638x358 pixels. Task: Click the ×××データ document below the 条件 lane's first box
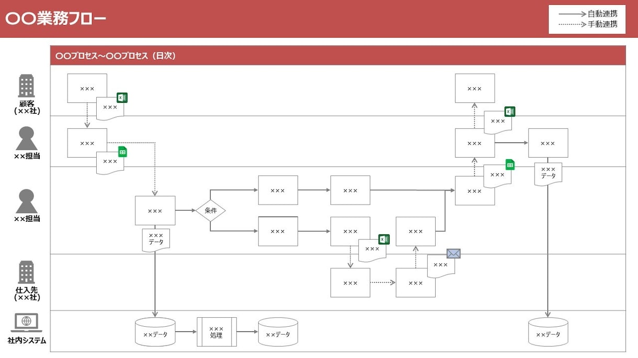click(156, 239)
